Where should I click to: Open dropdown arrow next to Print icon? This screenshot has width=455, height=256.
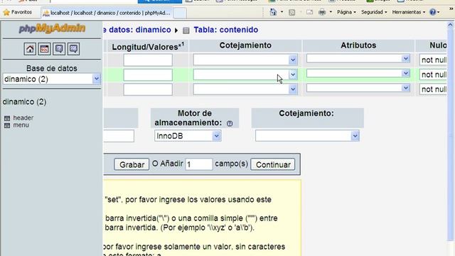[x=331, y=12]
